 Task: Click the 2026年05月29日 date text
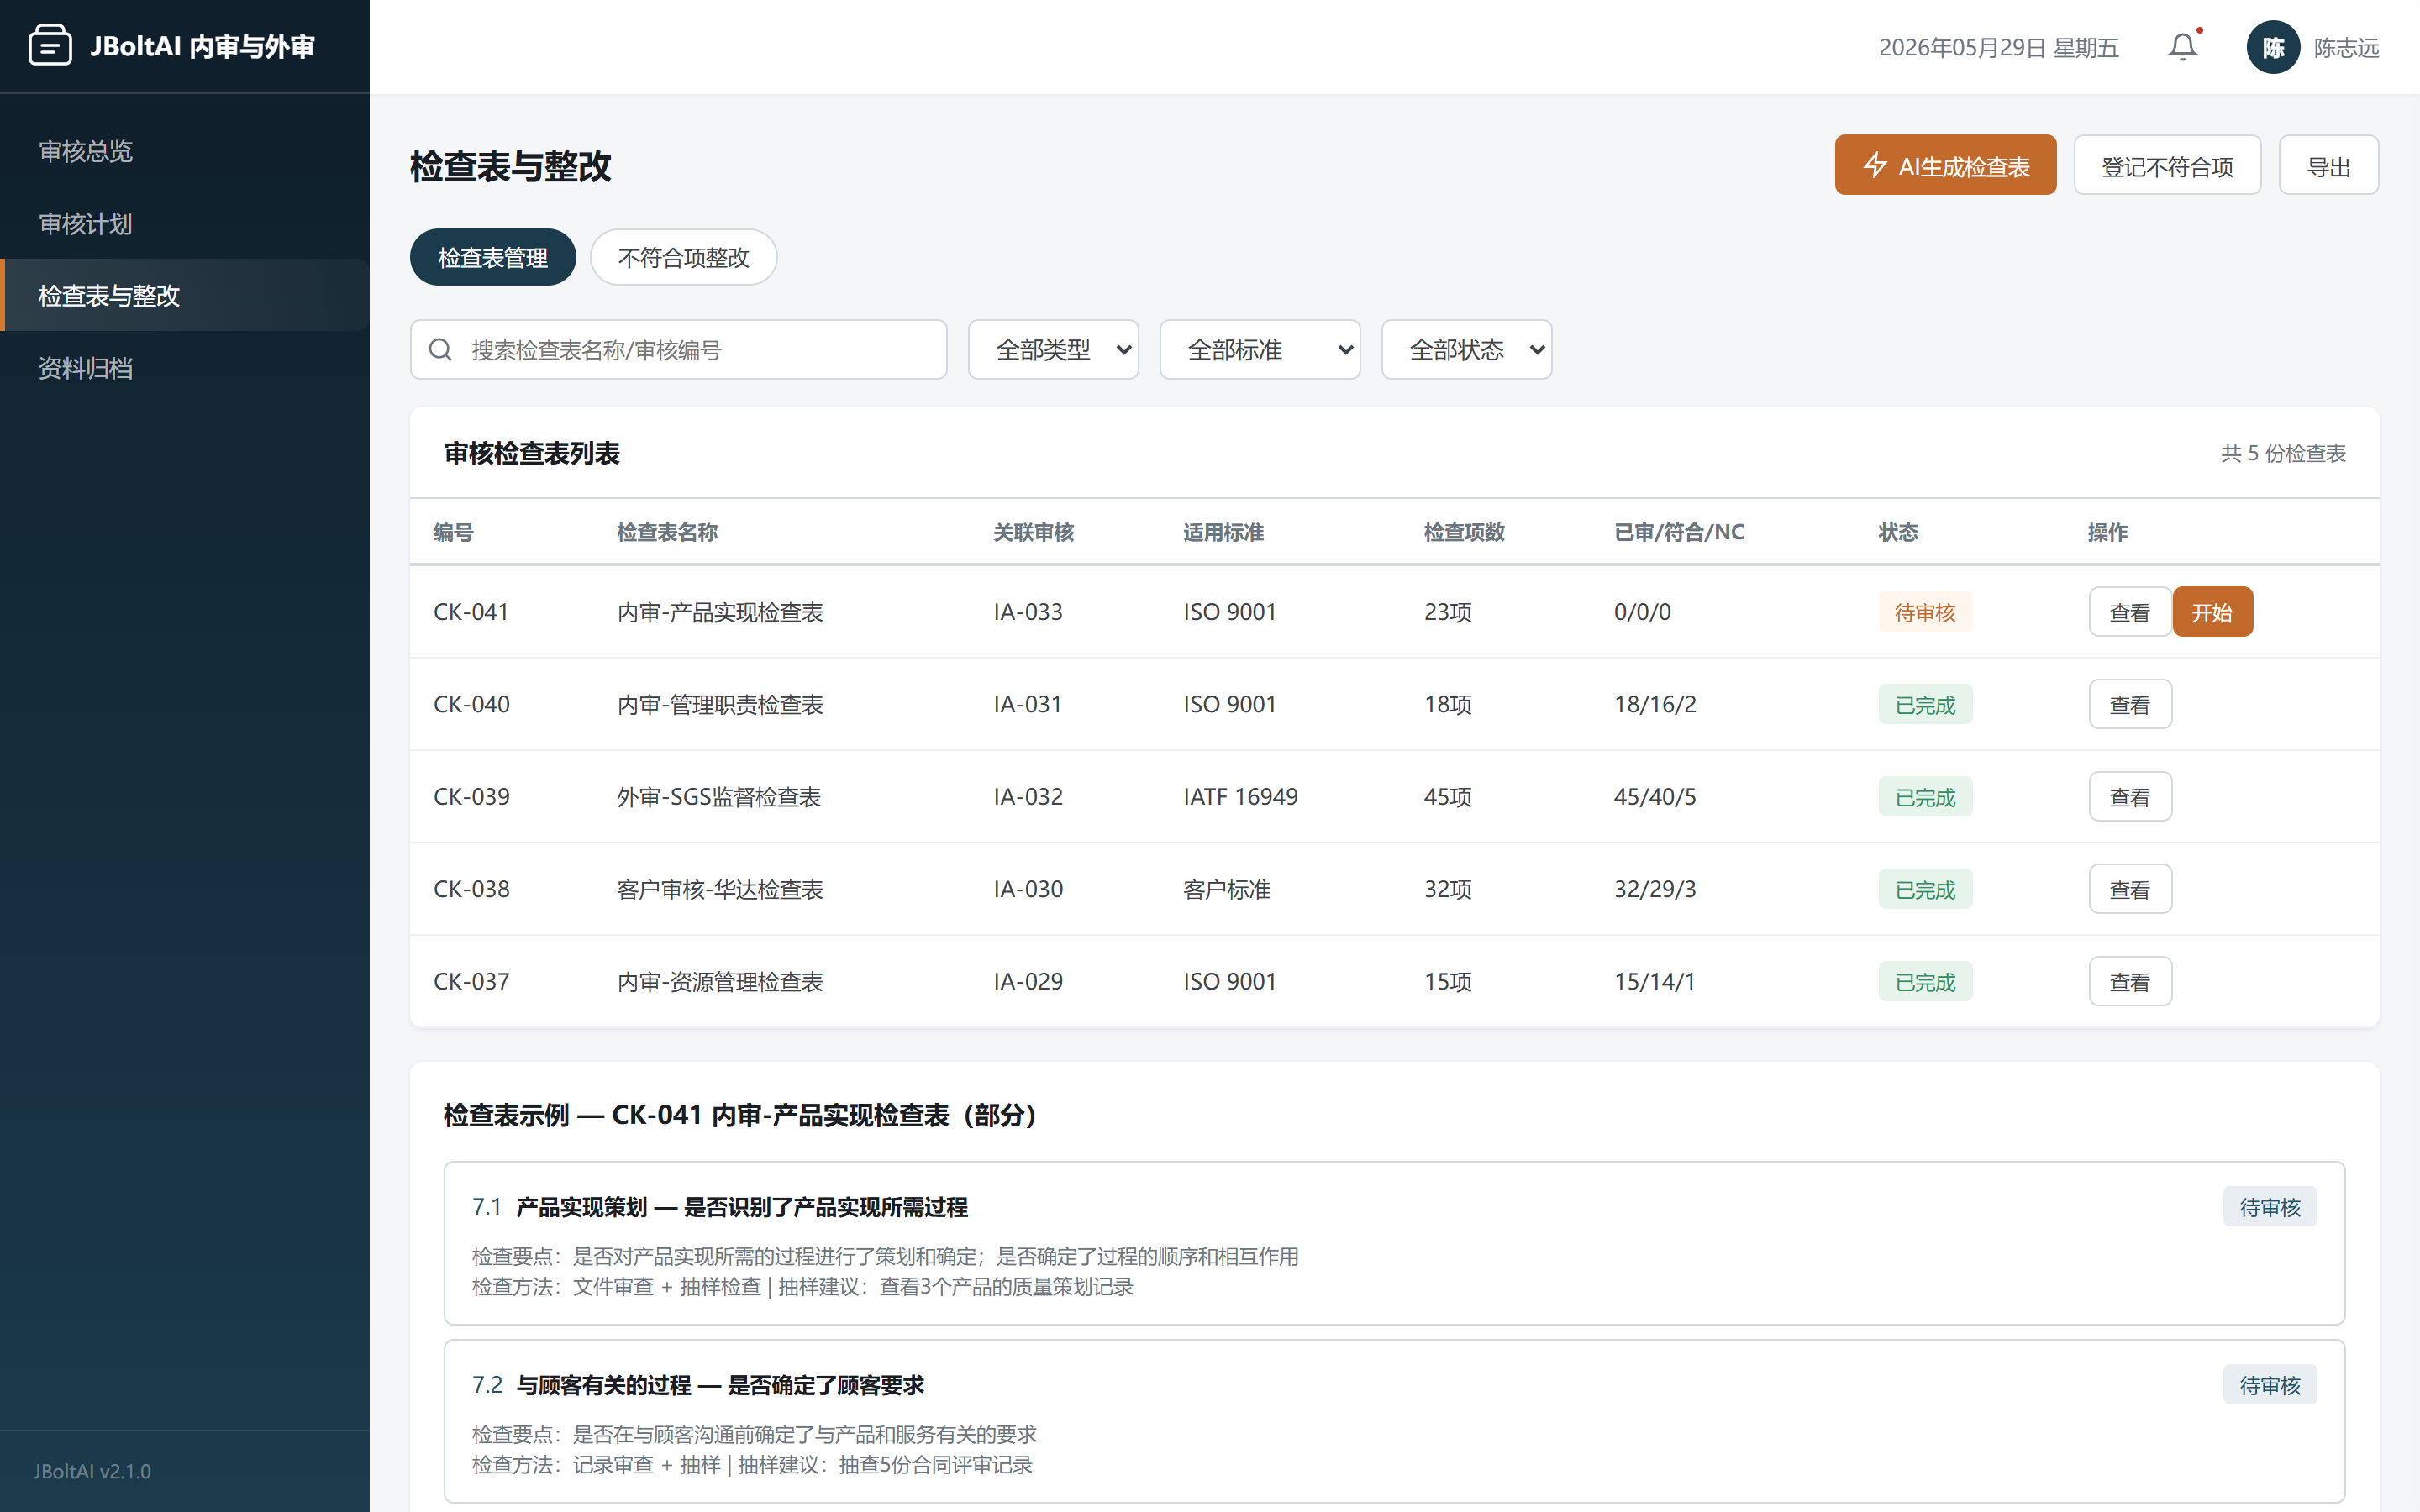[1998, 48]
